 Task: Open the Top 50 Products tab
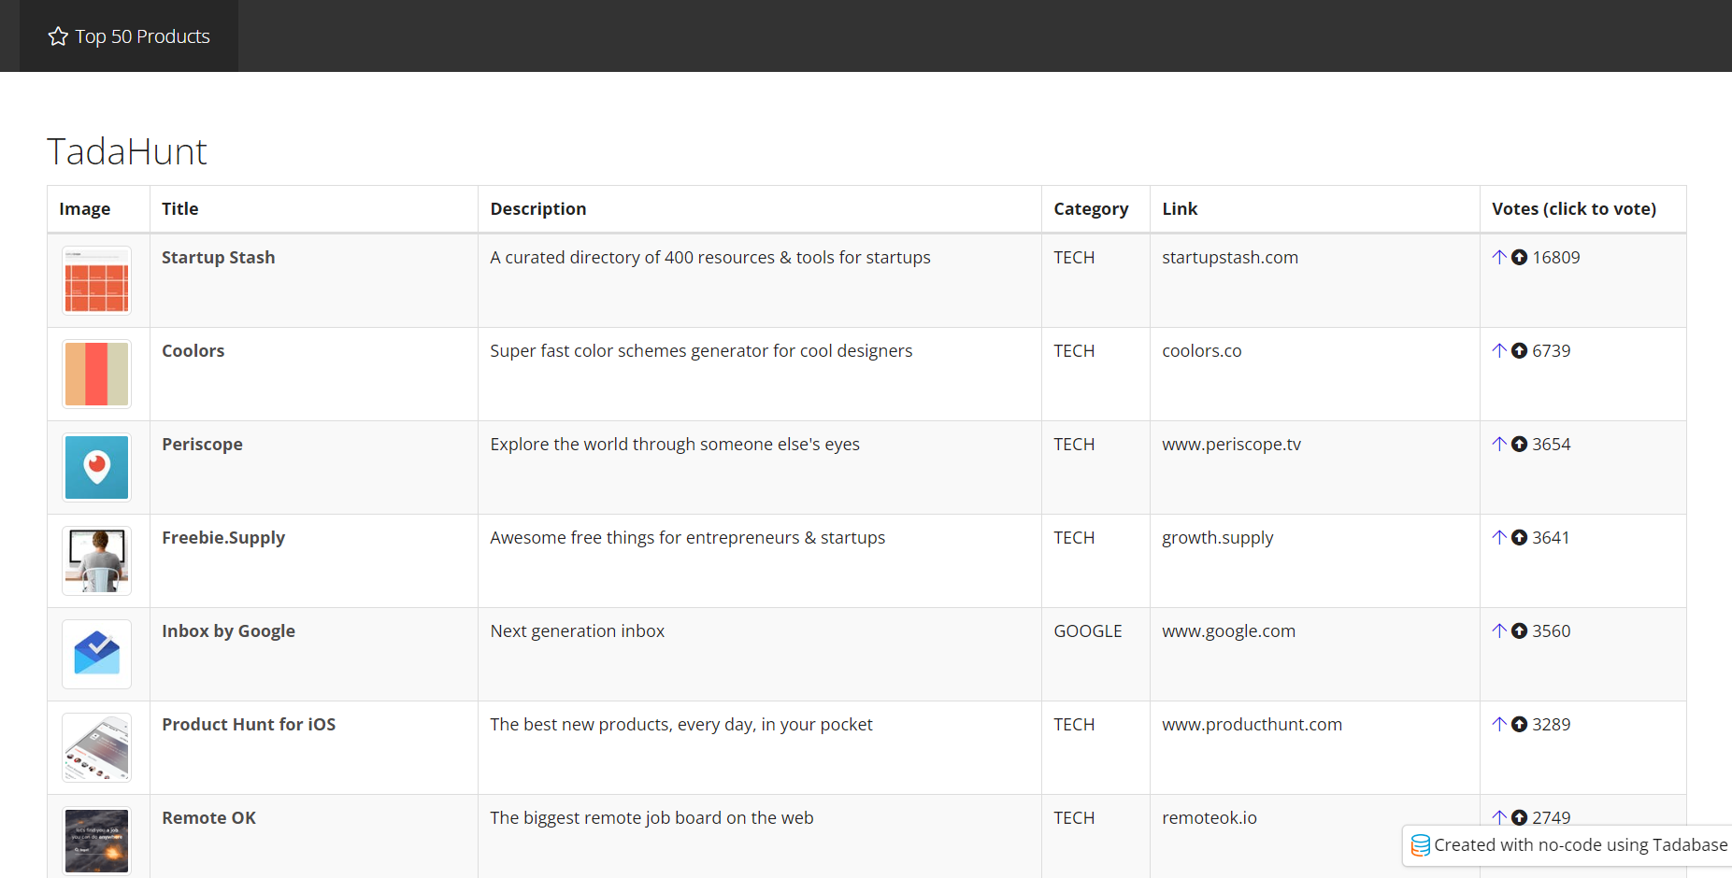129,36
